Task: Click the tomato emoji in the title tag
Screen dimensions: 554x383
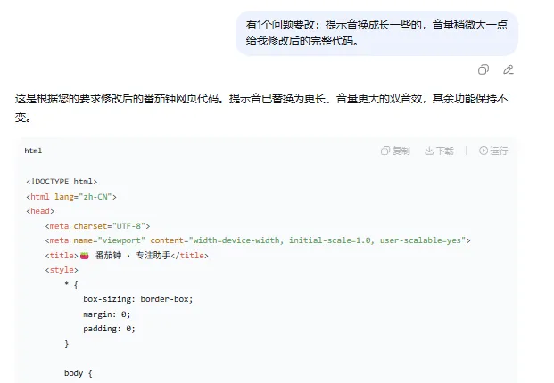Action: pos(85,256)
